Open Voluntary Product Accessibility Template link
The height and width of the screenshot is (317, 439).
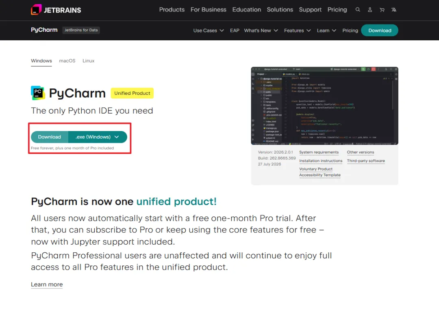pos(320,172)
